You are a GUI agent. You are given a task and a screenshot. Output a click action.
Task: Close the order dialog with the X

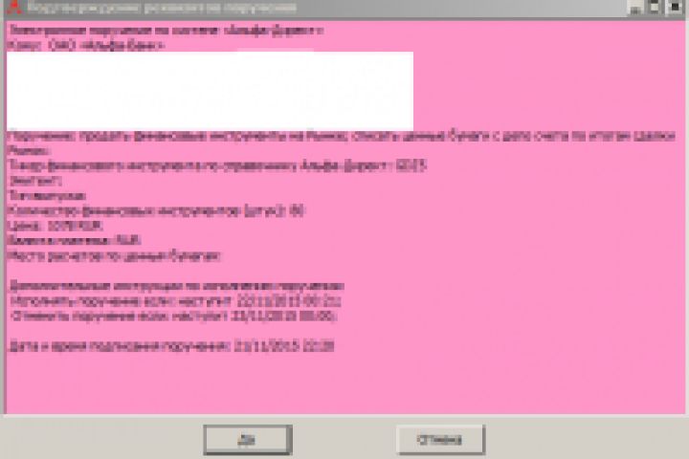[x=675, y=8]
